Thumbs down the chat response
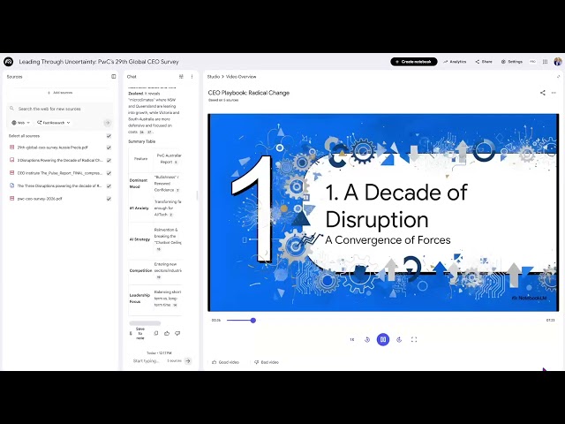This screenshot has height=424, width=565. click(x=177, y=333)
